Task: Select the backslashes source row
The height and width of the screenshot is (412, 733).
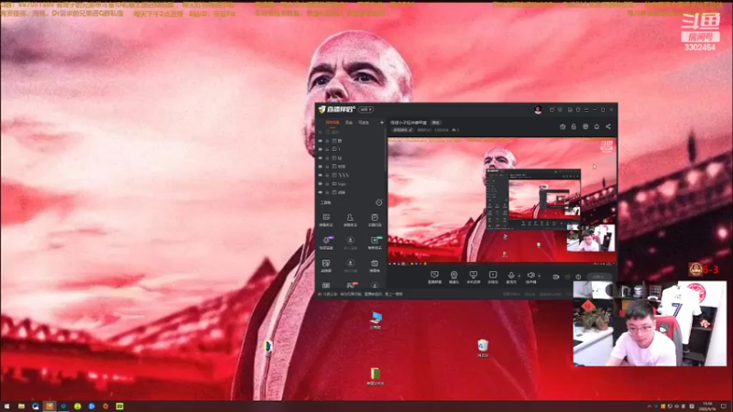Action: click(351, 175)
